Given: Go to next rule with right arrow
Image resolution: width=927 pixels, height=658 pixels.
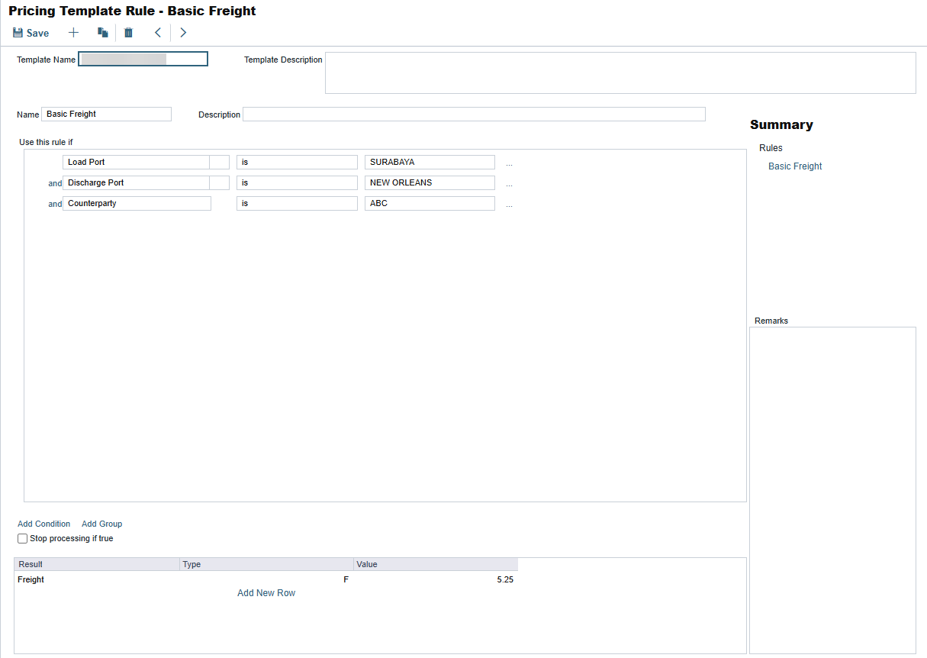Looking at the screenshot, I should [183, 33].
